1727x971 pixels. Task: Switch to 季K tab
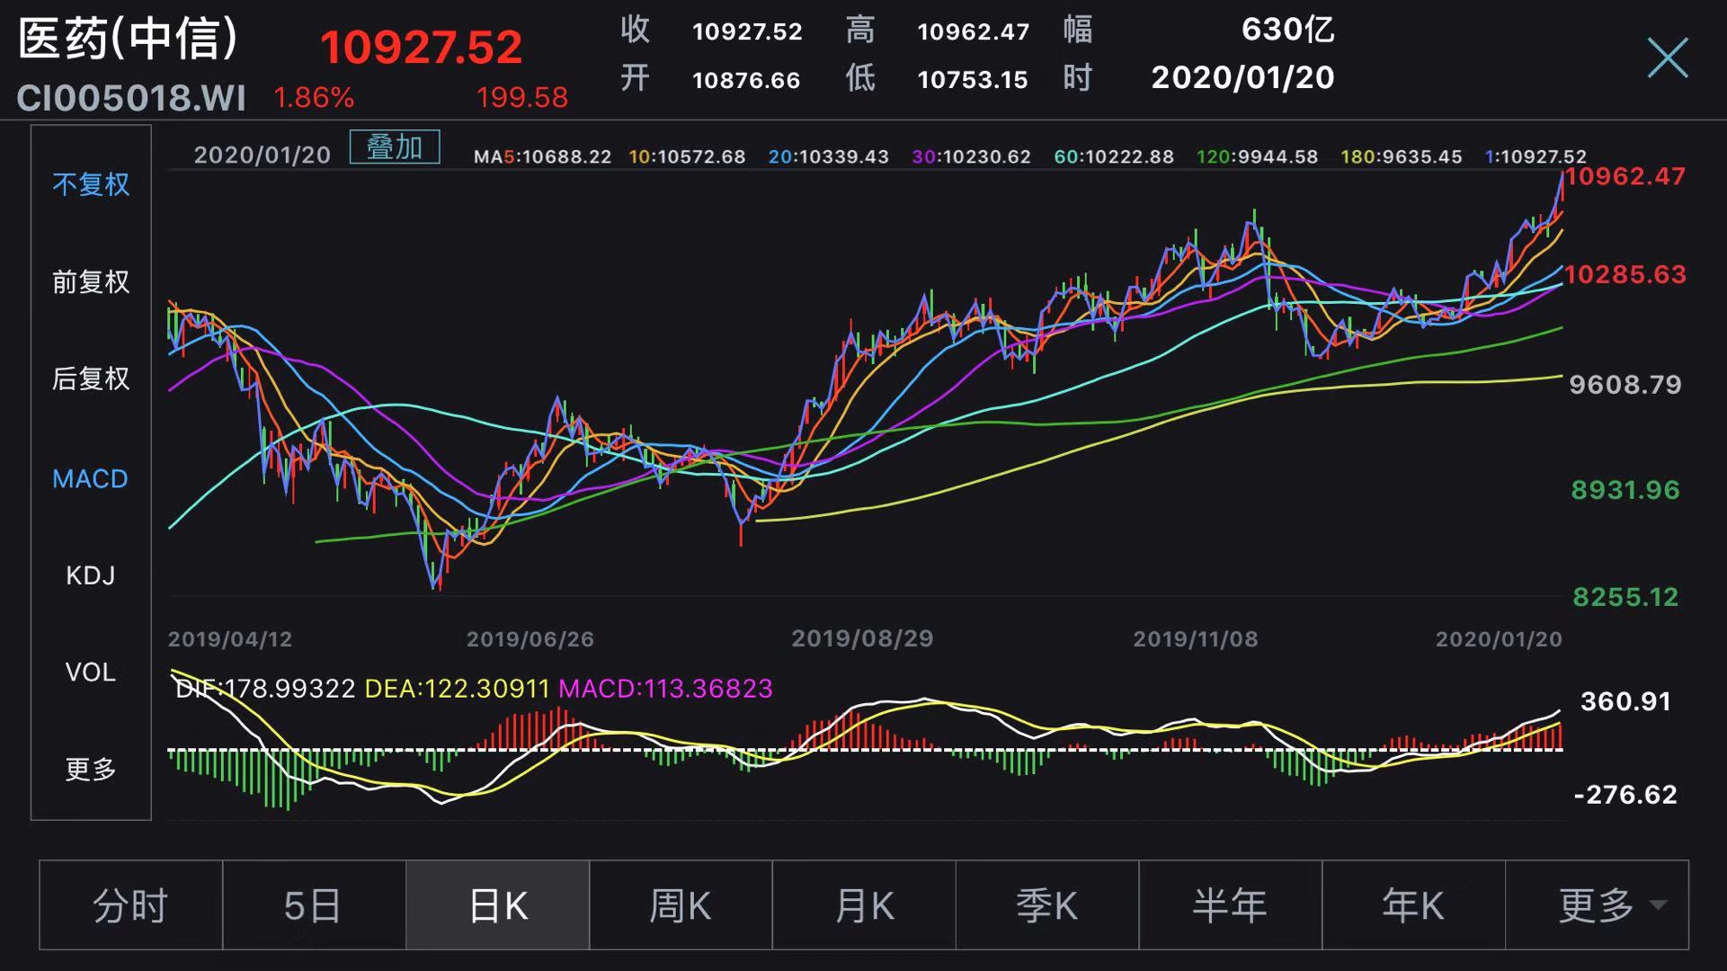tap(1047, 905)
